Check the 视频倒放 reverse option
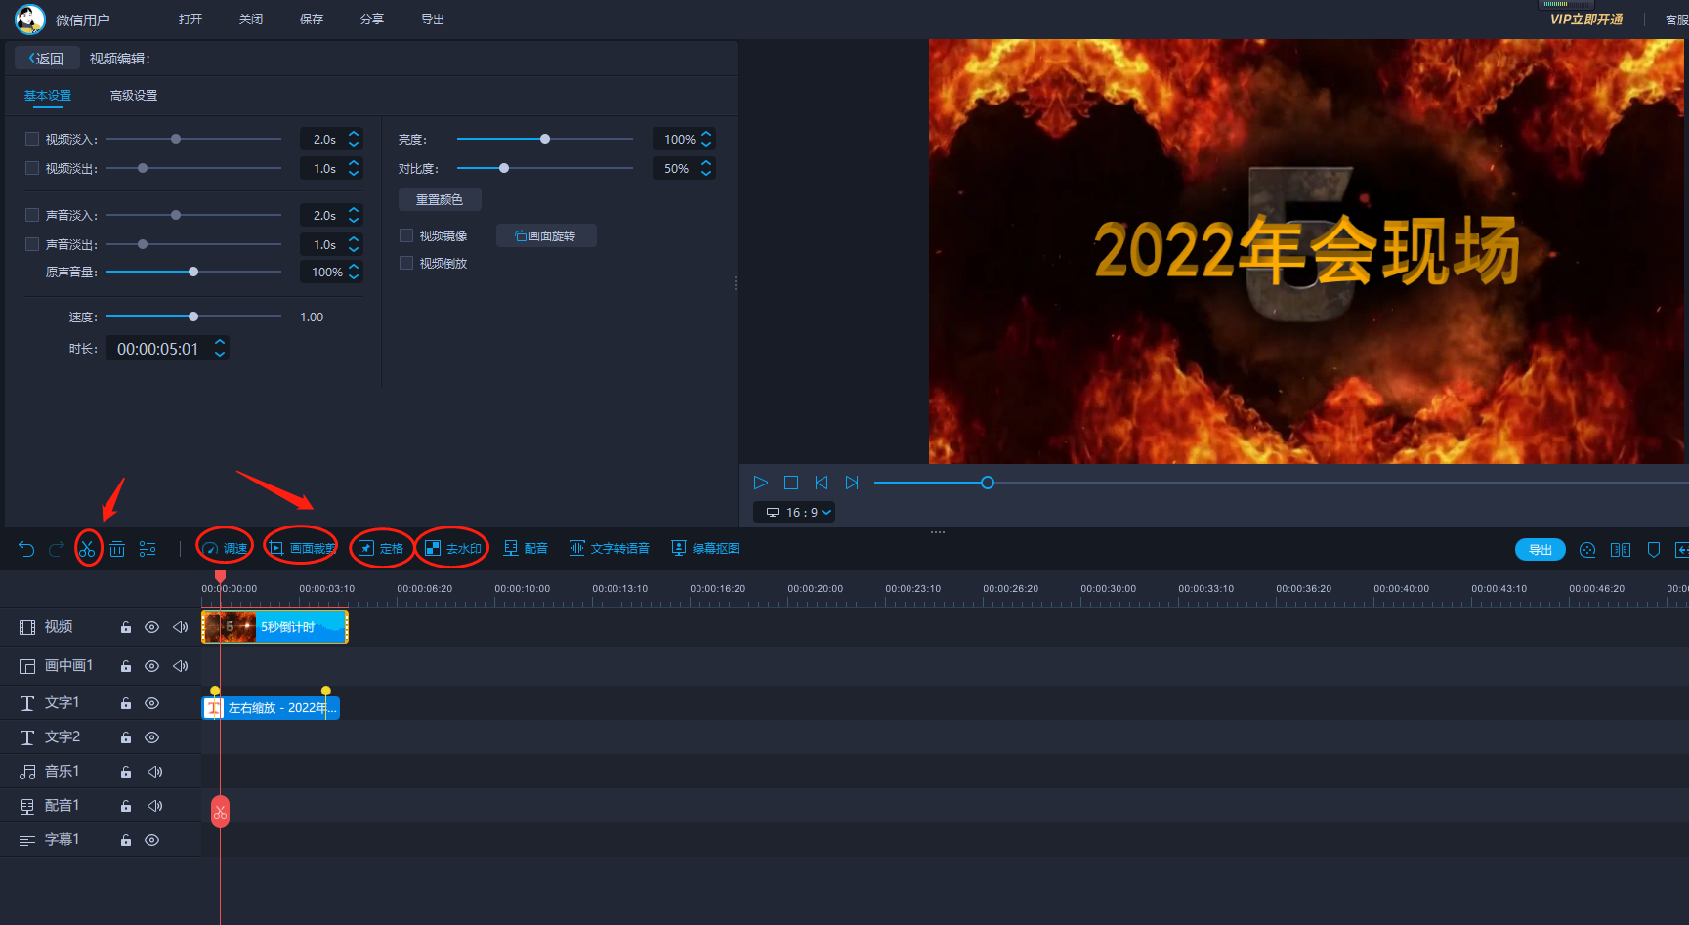Viewport: 1689px width, 925px height. pos(406,263)
